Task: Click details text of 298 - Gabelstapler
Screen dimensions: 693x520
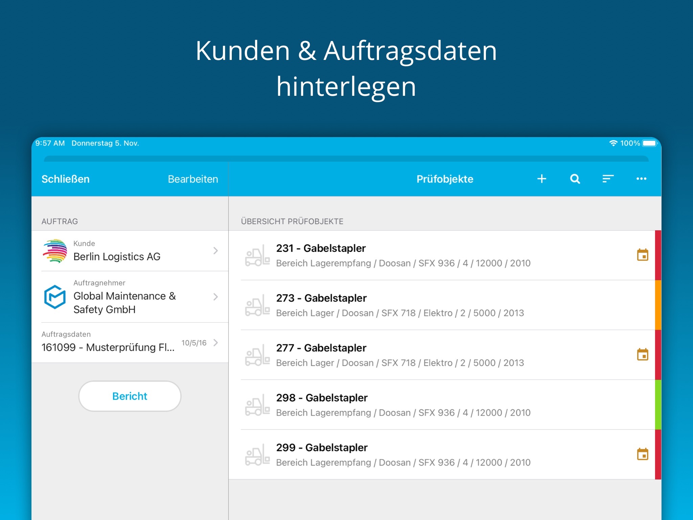Action: (403, 413)
